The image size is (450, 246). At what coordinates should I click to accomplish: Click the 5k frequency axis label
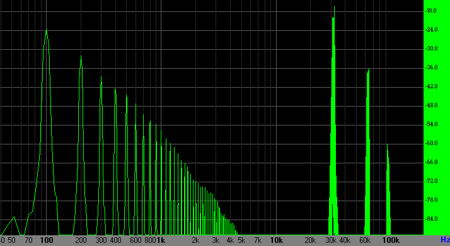241,240
